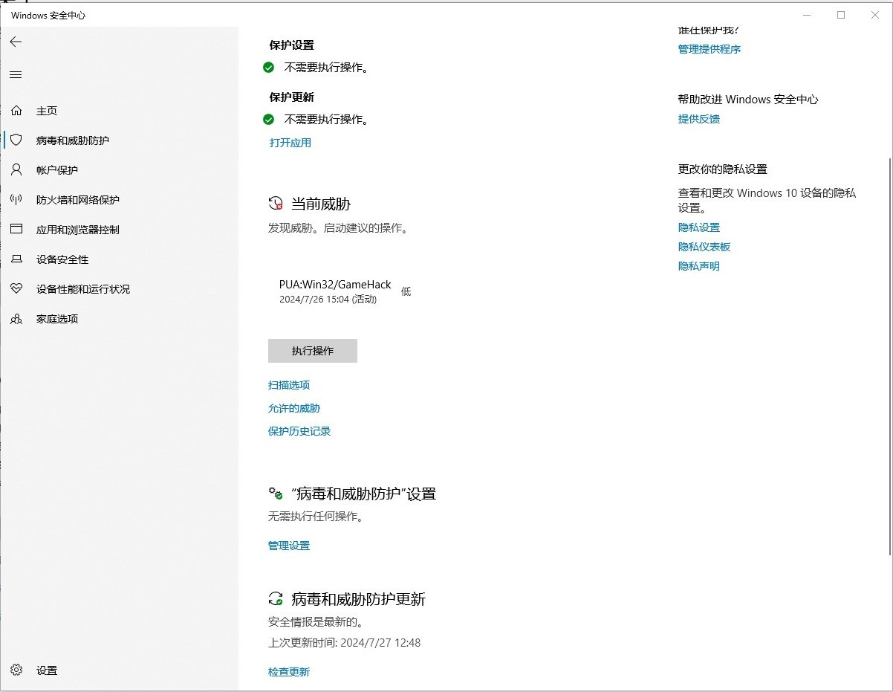893x692 pixels.
Task: Open 防火墙和网络保护 section
Action: [78, 200]
